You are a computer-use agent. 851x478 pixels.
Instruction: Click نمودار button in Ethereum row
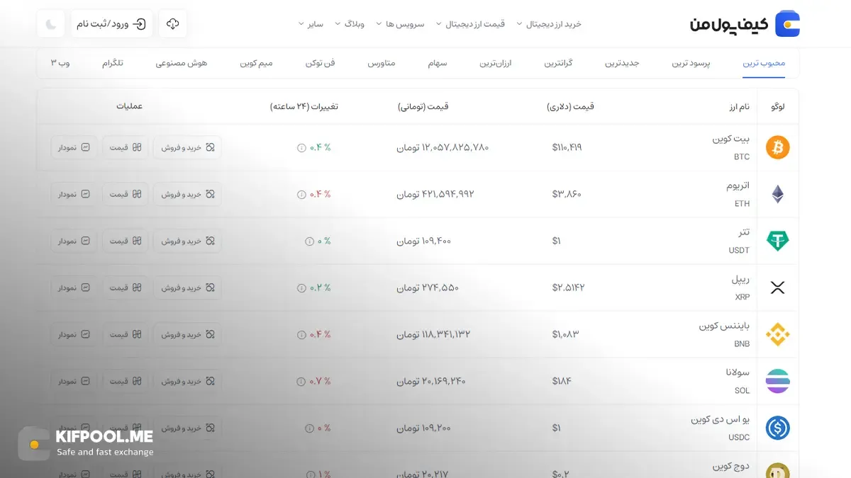[x=74, y=194]
